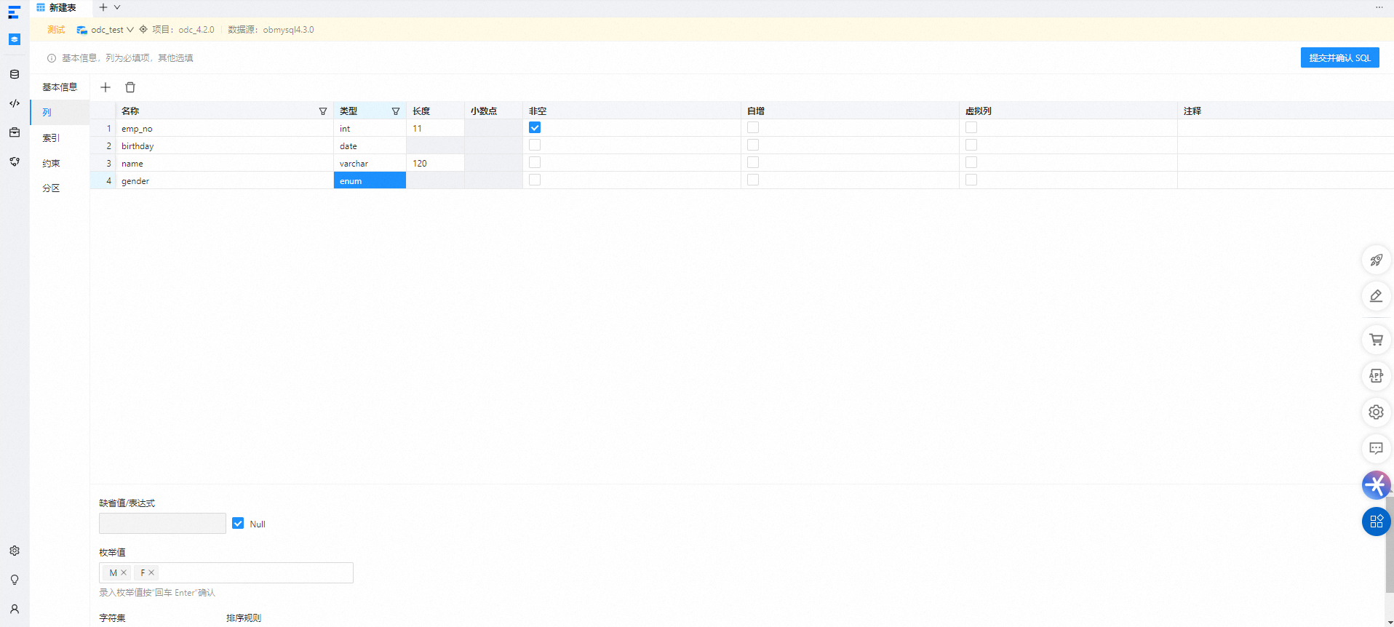Click the gender name cell
1394x627 pixels.
point(225,180)
